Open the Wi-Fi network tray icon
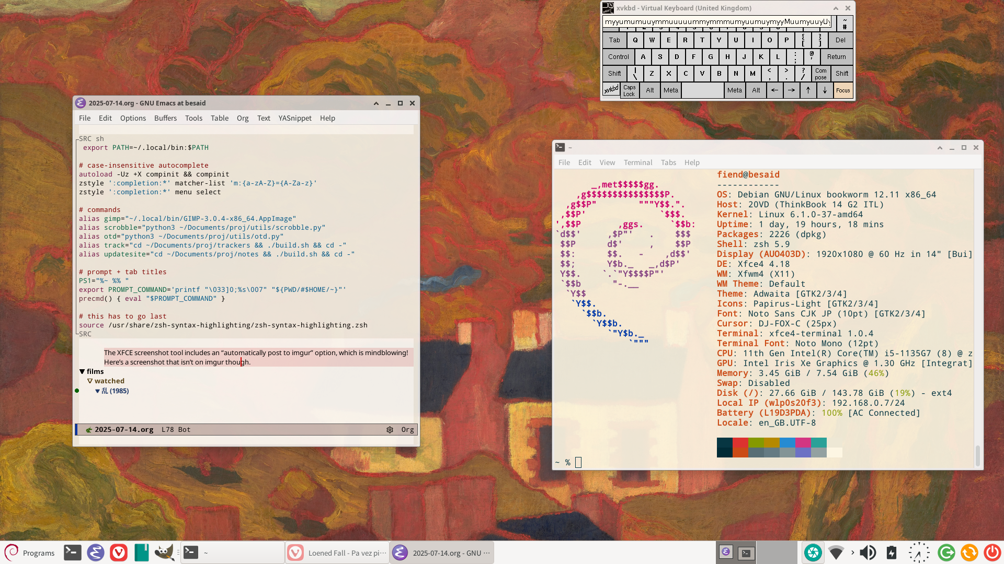Viewport: 1004px width, 564px height. [x=836, y=553]
